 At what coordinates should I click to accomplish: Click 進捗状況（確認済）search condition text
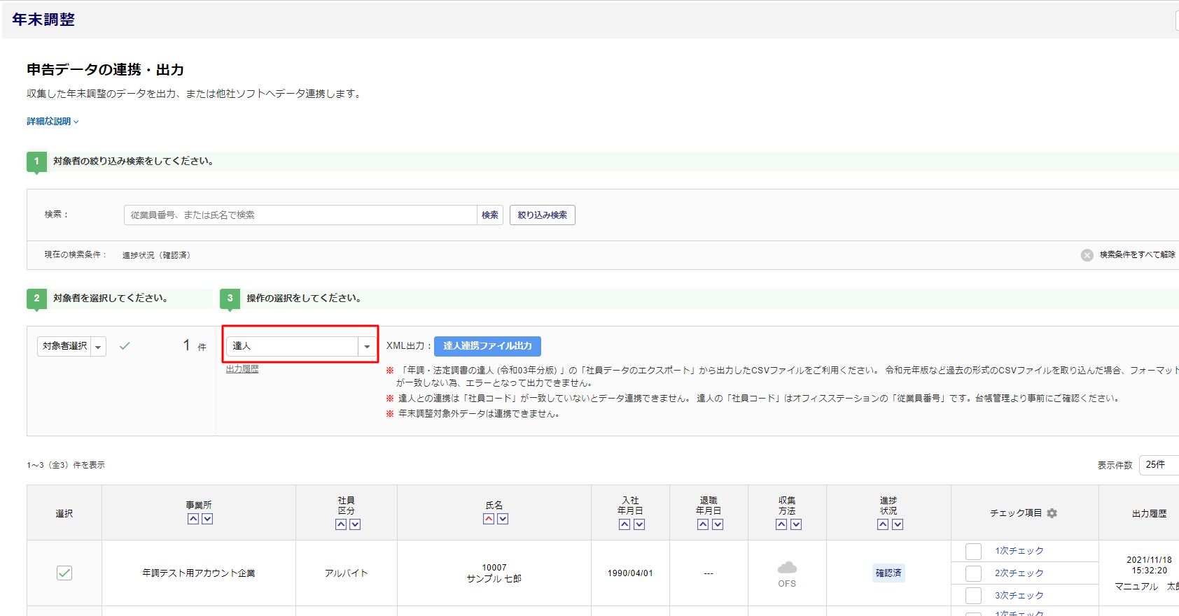point(158,255)
